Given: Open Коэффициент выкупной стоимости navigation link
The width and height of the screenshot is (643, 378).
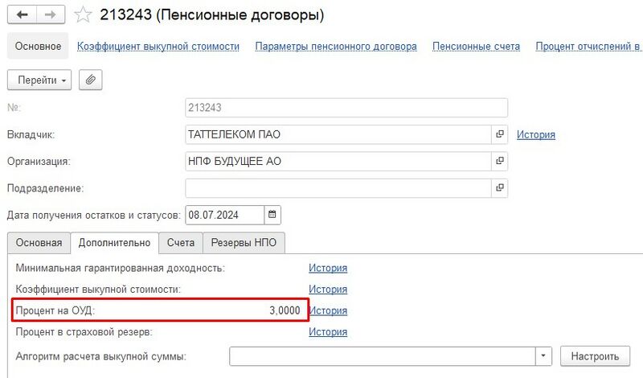Looking at the screenshot, I should click(158, 47).
